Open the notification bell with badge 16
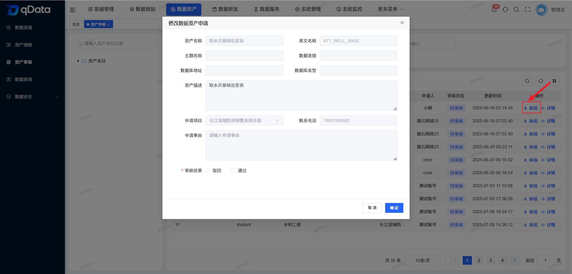The image size is (572, 274). pyautogui.click(x=494, y=9)
